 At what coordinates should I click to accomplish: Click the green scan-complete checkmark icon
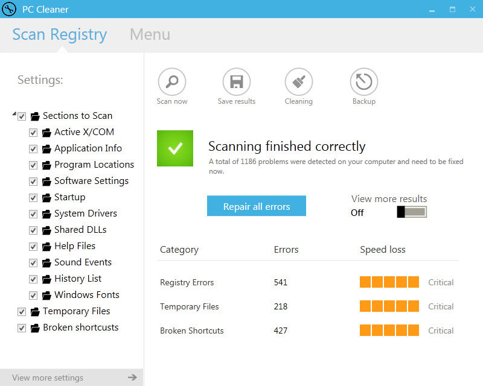point(175,148)
